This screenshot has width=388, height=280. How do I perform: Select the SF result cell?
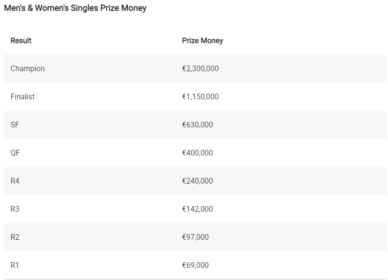(15, 125)
